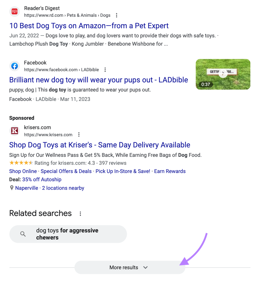
Task: Click the Dogs breadcrumb under Reader's Digest
Action: [x=105, y=15]
